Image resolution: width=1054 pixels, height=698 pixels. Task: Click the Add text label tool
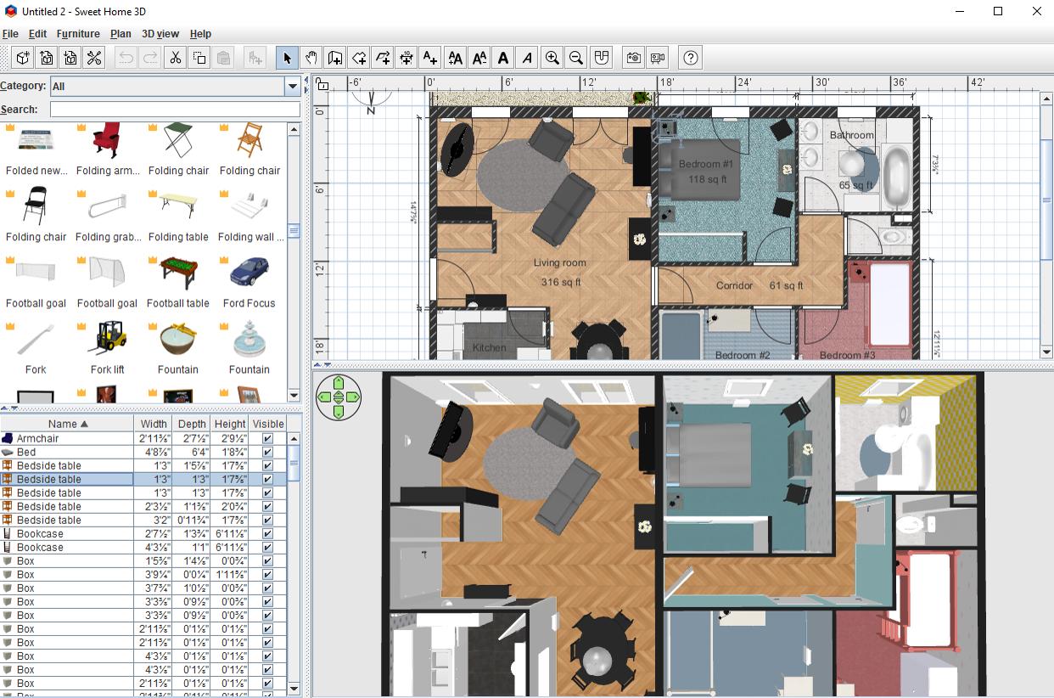click(430, 58)
